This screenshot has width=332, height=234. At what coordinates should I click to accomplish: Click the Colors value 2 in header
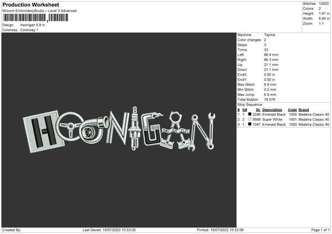pyautogui.click(x=320, y=9)
